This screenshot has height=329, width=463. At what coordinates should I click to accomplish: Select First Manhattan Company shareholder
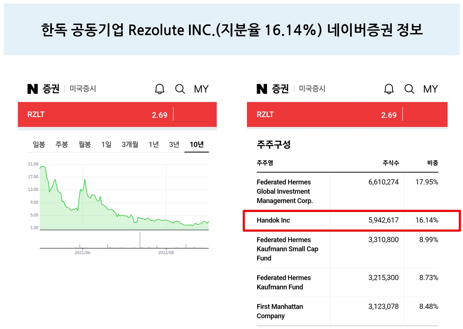pos(280,311)
